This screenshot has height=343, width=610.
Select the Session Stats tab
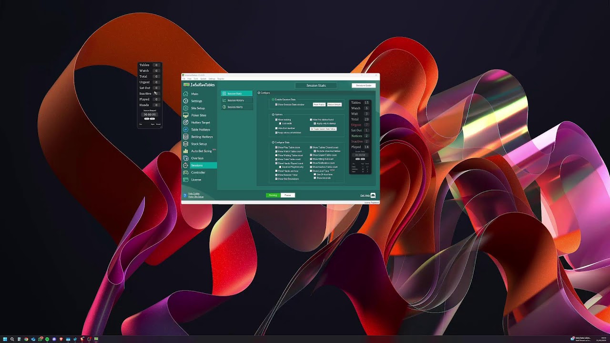tap(237, 93)
